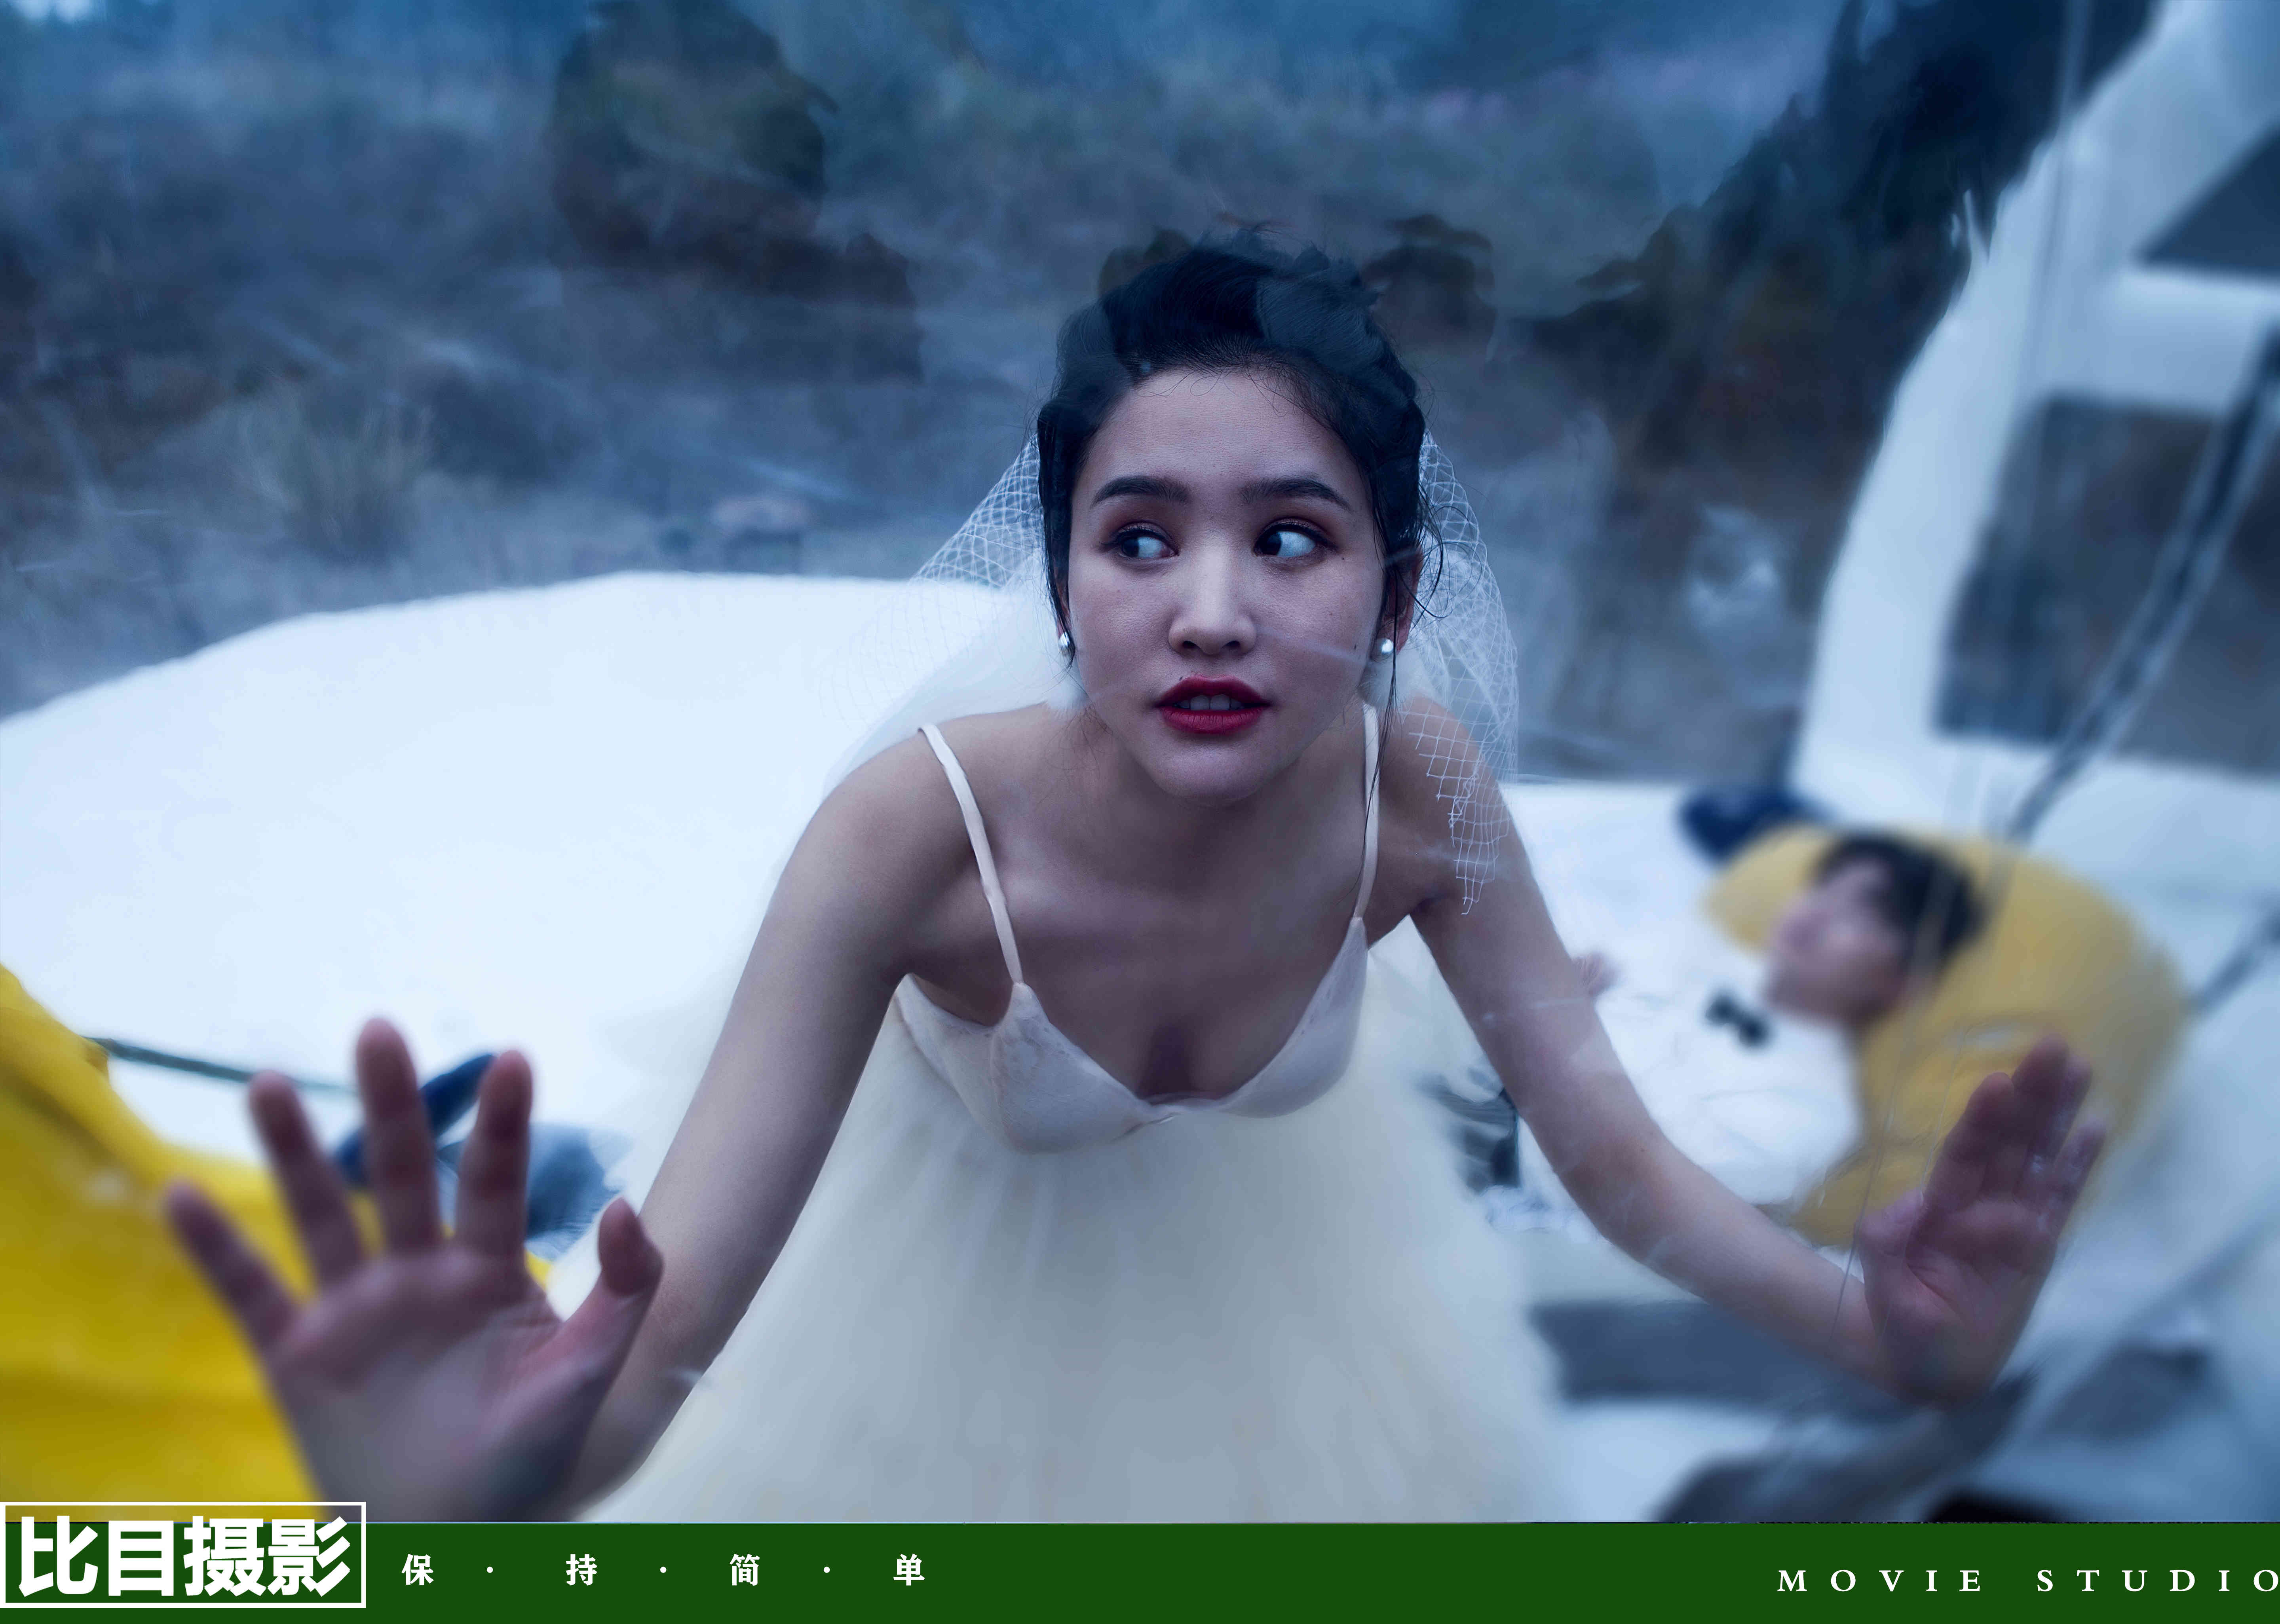Click the MOVIE STUDIO text
Viewport: 2280px width, 1624px height.
coord(2028,1581)
